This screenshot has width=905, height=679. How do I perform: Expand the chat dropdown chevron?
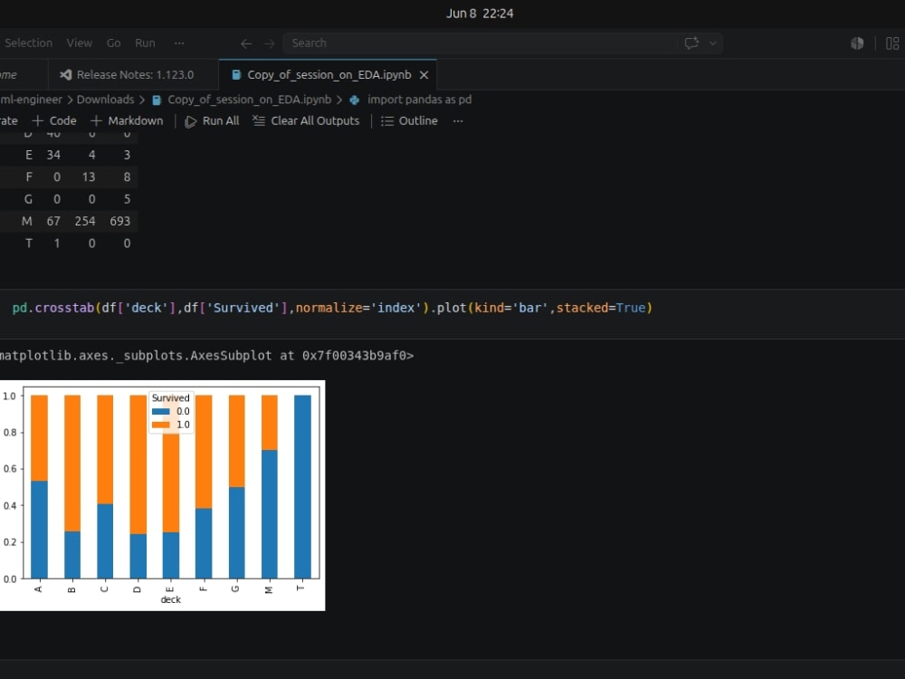pyautogui.click(x=713, y=43)
